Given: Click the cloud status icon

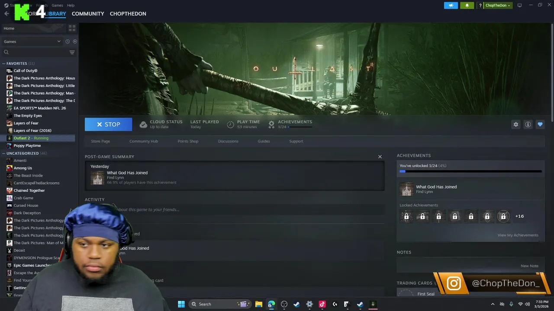Looking at the screenshot, I should (x=143, y=124).
